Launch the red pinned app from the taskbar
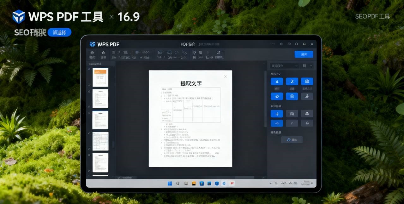Screen dimensions: 404x204 [x=232, y=183]
